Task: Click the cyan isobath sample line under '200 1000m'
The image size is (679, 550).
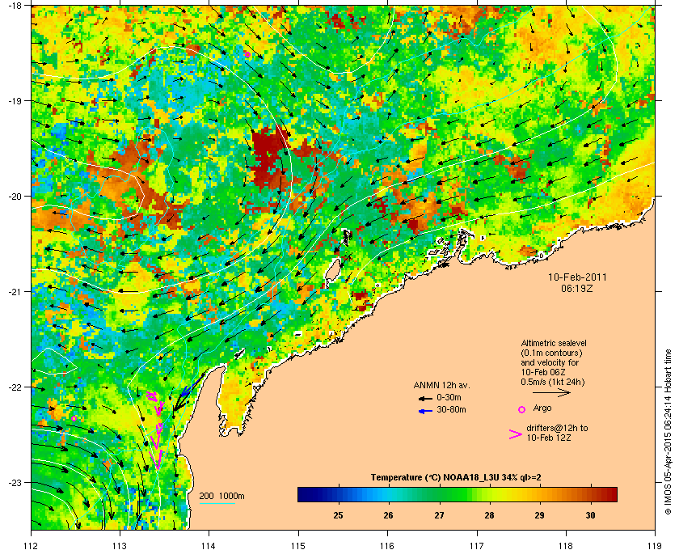Action: tap(217, 504)
